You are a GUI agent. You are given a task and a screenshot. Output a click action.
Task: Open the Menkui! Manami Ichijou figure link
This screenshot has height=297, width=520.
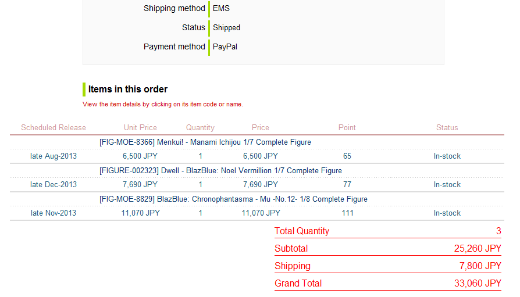coord(205,142)
